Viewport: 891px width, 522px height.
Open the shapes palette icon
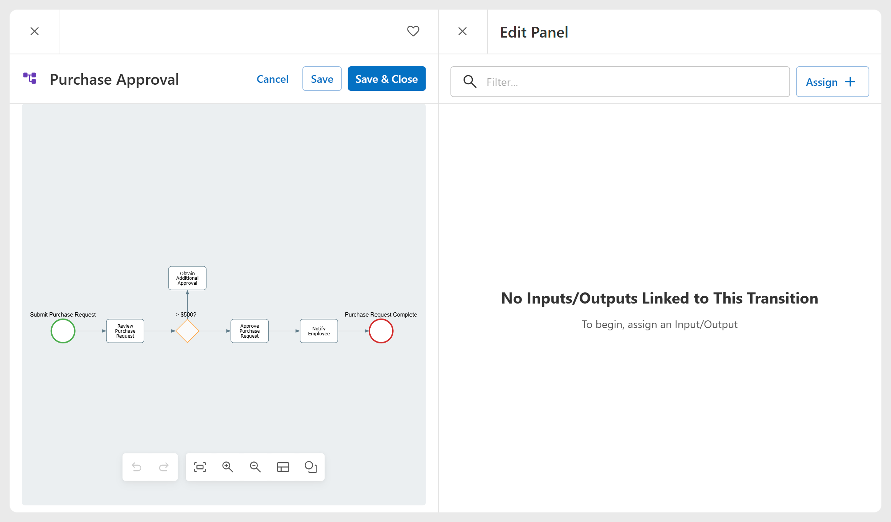(x=310, y=467)
